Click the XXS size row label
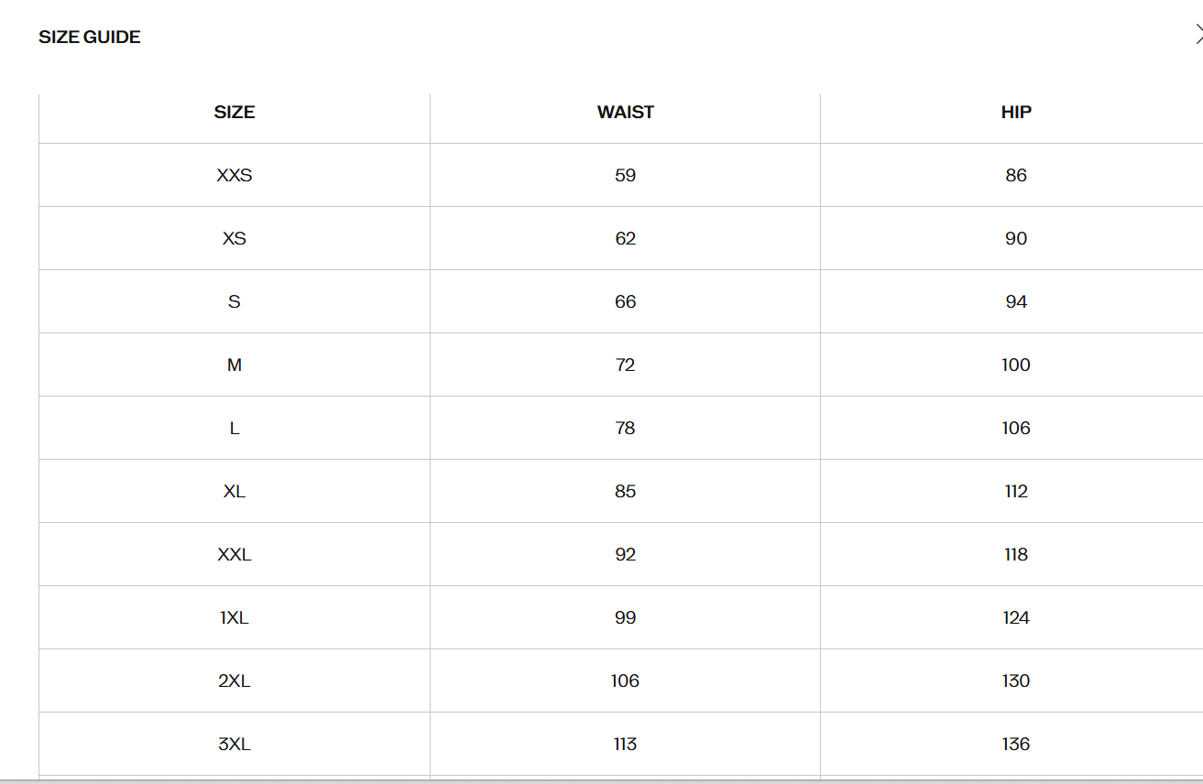Viewport: 1203px width, 784px height. pyautogui.click(x=235, y=176)
